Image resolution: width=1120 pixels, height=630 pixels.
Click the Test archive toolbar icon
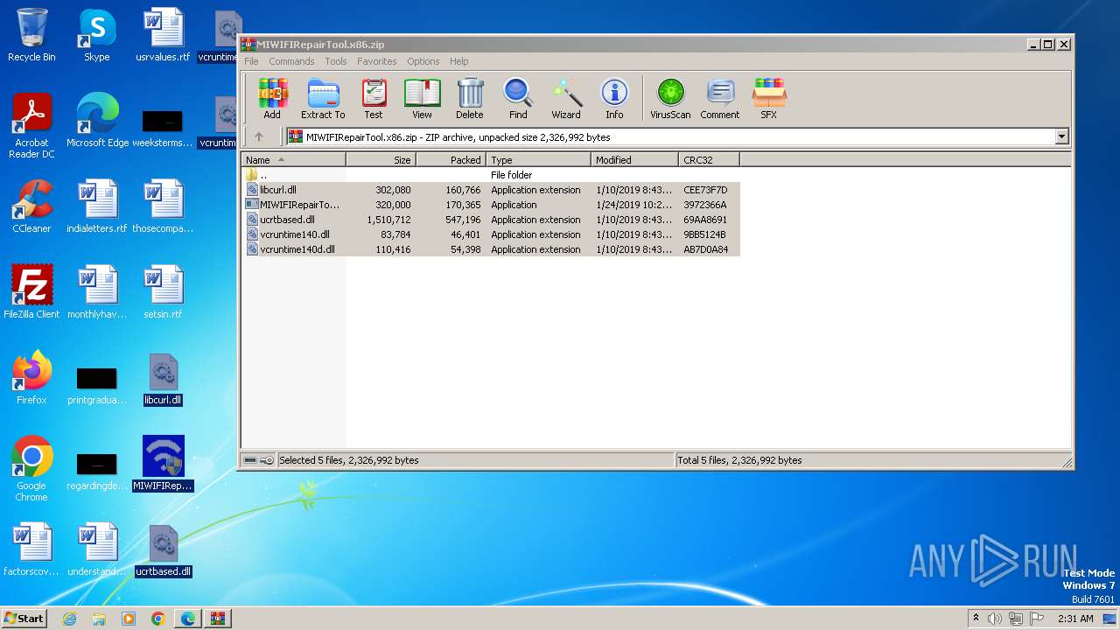tap(374, 98)
